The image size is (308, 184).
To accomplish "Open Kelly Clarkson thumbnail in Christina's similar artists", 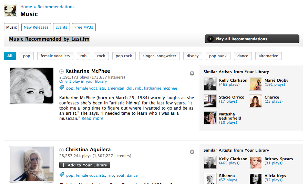I will pyautogui.click(x=210, y=162).
